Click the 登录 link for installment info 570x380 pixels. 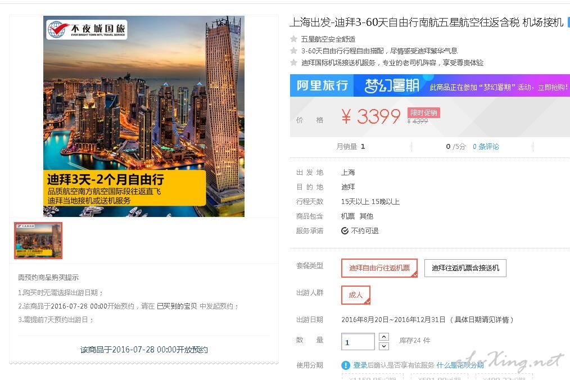point(360,365)
